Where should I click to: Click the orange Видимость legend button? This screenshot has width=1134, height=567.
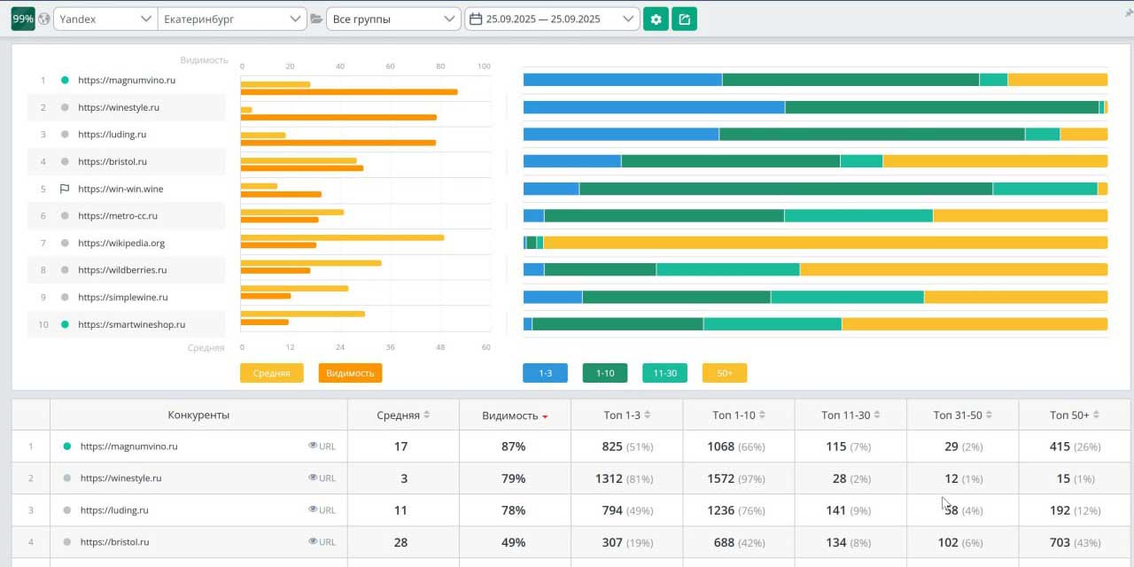[350, 373]
